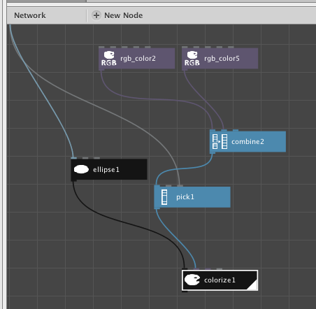The image size is (316, 309).
Task: Click the output port of pick1
Action: tap(157, 208)
